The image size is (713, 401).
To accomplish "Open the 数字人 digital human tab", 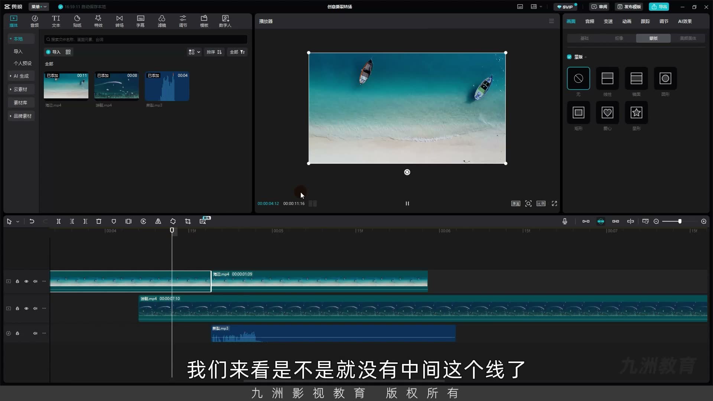I will [225, 21].
